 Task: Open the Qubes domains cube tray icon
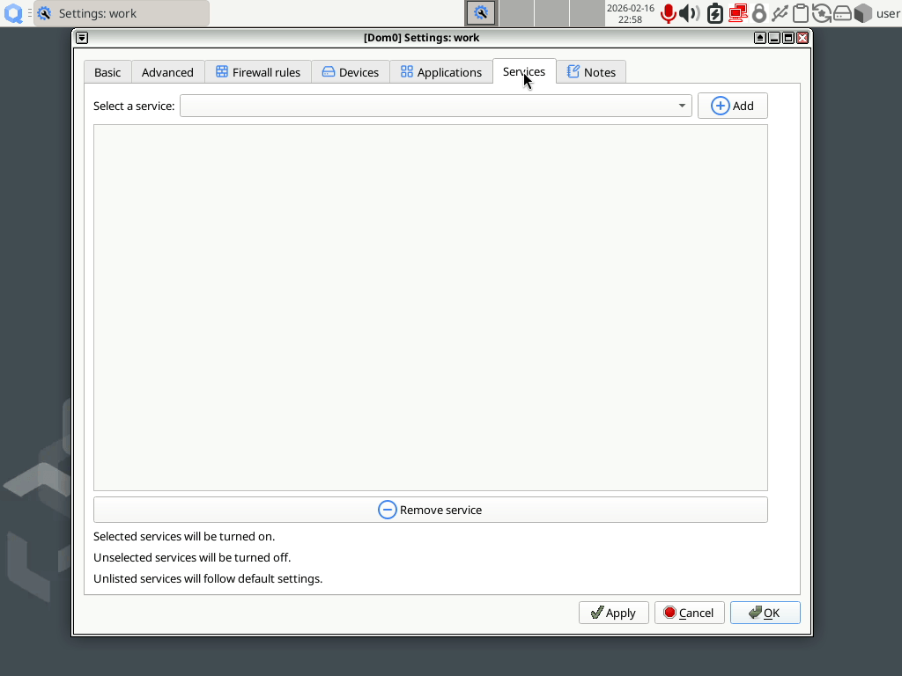coord(863,13)
